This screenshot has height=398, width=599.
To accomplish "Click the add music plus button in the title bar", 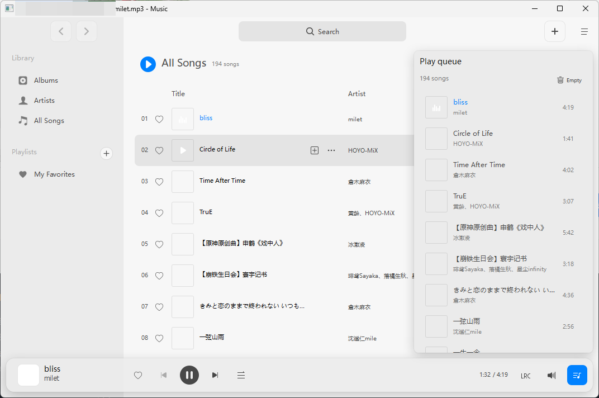I will (555, 31).
